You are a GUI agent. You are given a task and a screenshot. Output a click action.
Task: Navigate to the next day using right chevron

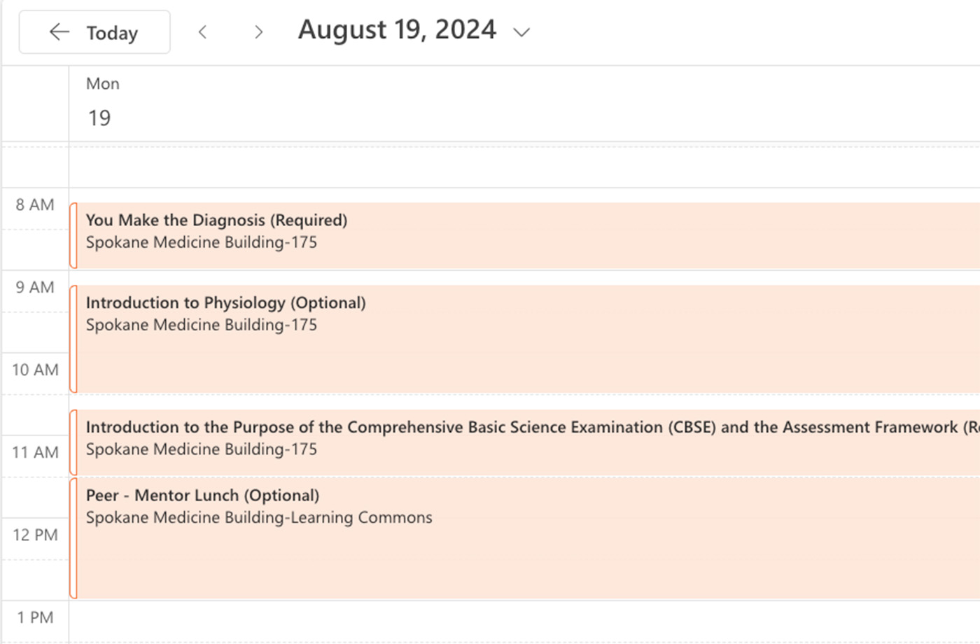tap(259, 31)
